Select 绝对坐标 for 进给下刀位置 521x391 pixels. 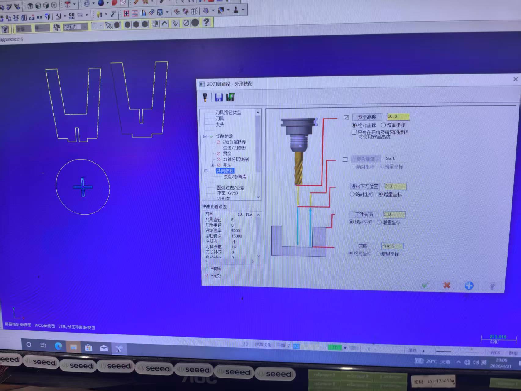click(x=352, y=194)
